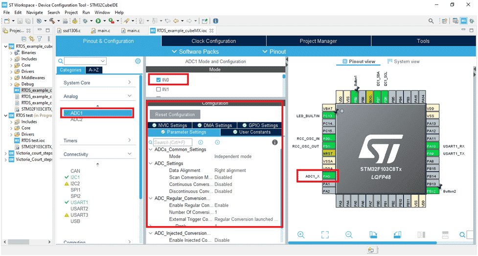Expand the Drivers folder in RTOS test
Image resolution: width=478 pixels, height=256 pixels.
[11, 135]
